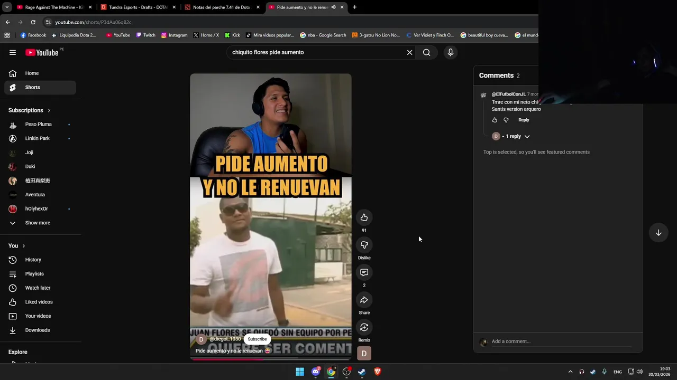Image resolution: width=677 pixels, height=380 pixels.
Task: Remix this Short
Action: coord(364,327)
